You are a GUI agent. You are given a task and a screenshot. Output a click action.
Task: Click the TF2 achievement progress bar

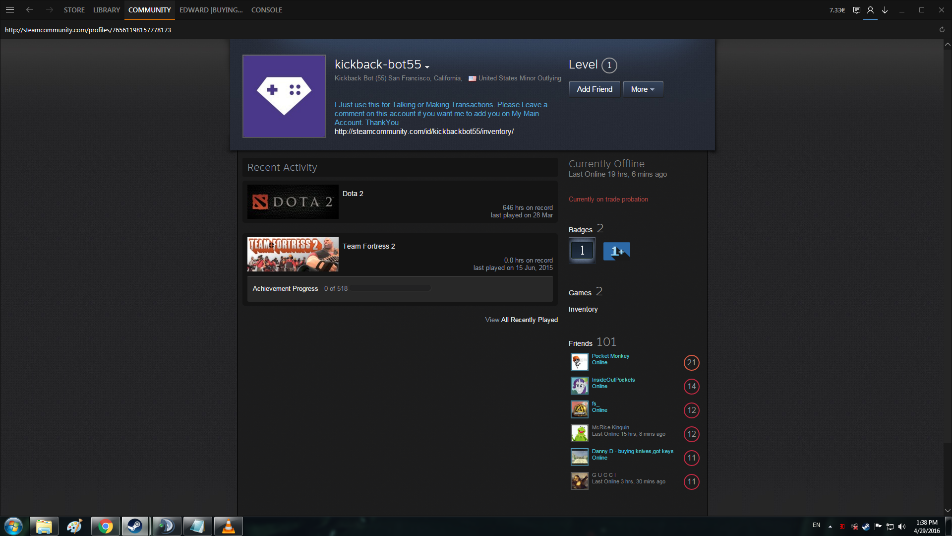(x=391, y=288)
